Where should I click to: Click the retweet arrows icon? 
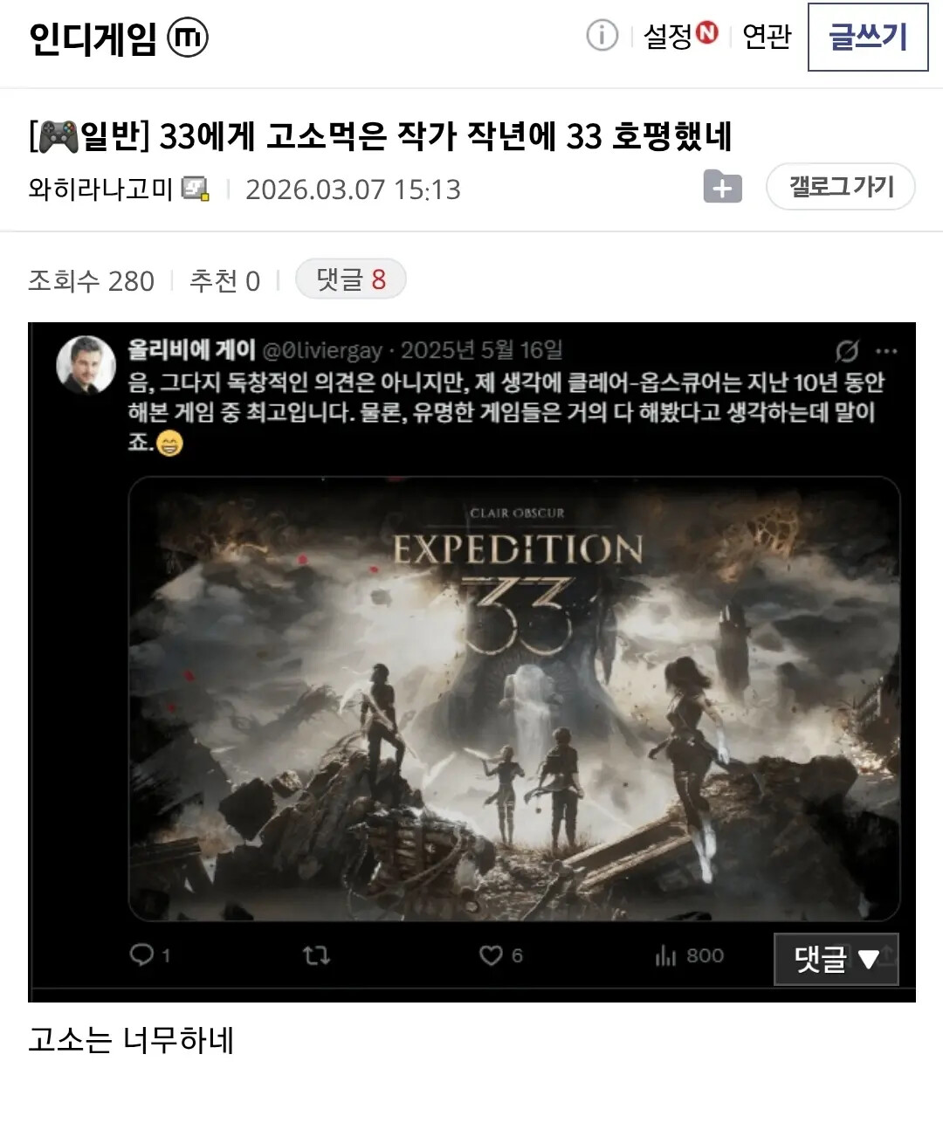point(316,955)
